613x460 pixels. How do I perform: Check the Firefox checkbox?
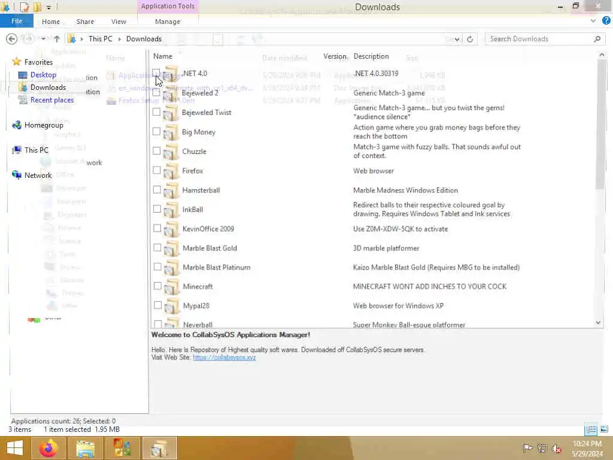point(157,170)
